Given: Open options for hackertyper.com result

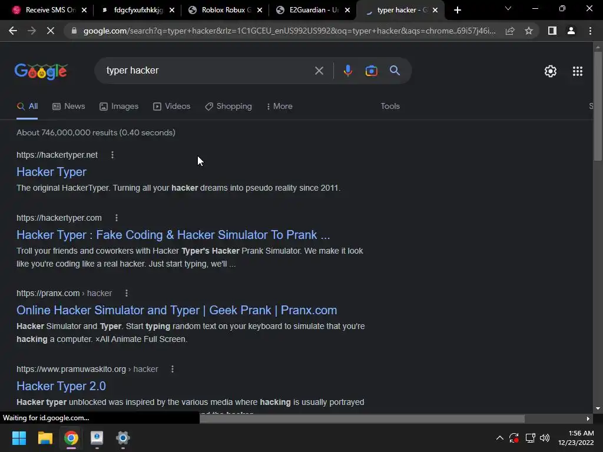Looking at the screenshot, I should tap(117, 218).
